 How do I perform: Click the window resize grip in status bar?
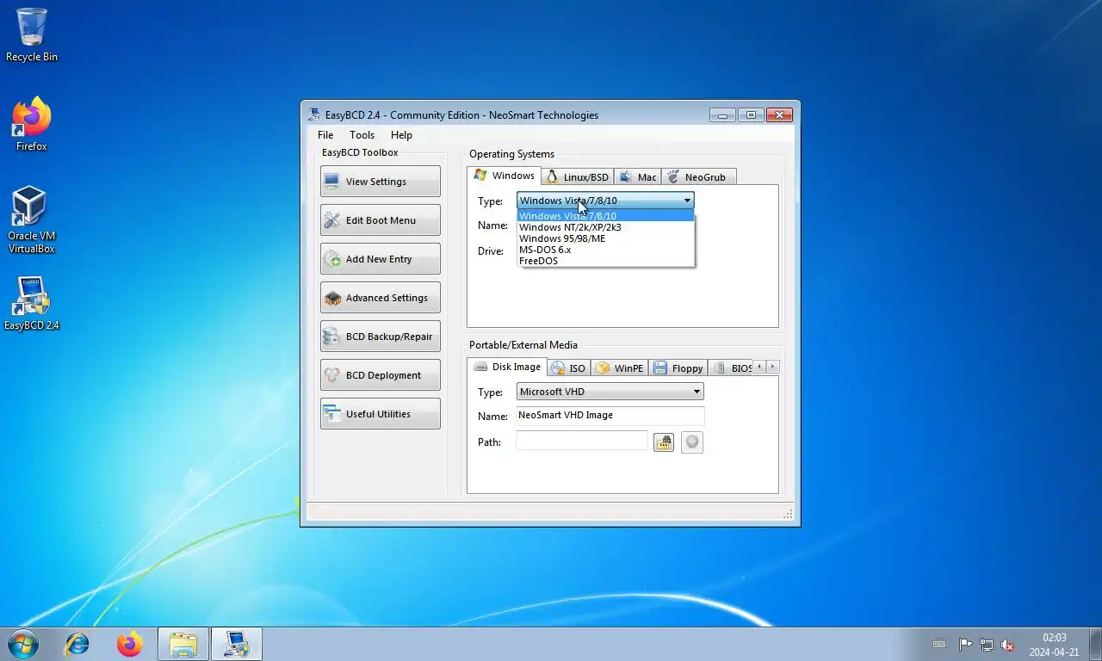[788, 514]
